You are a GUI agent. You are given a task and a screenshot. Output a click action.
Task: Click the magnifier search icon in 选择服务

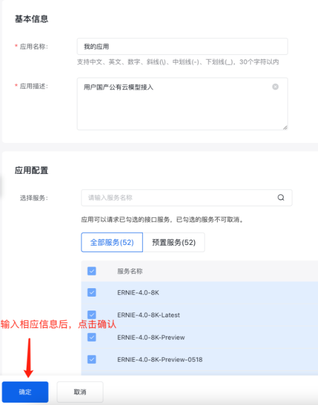pyautogui.click(x=281, y=197)
